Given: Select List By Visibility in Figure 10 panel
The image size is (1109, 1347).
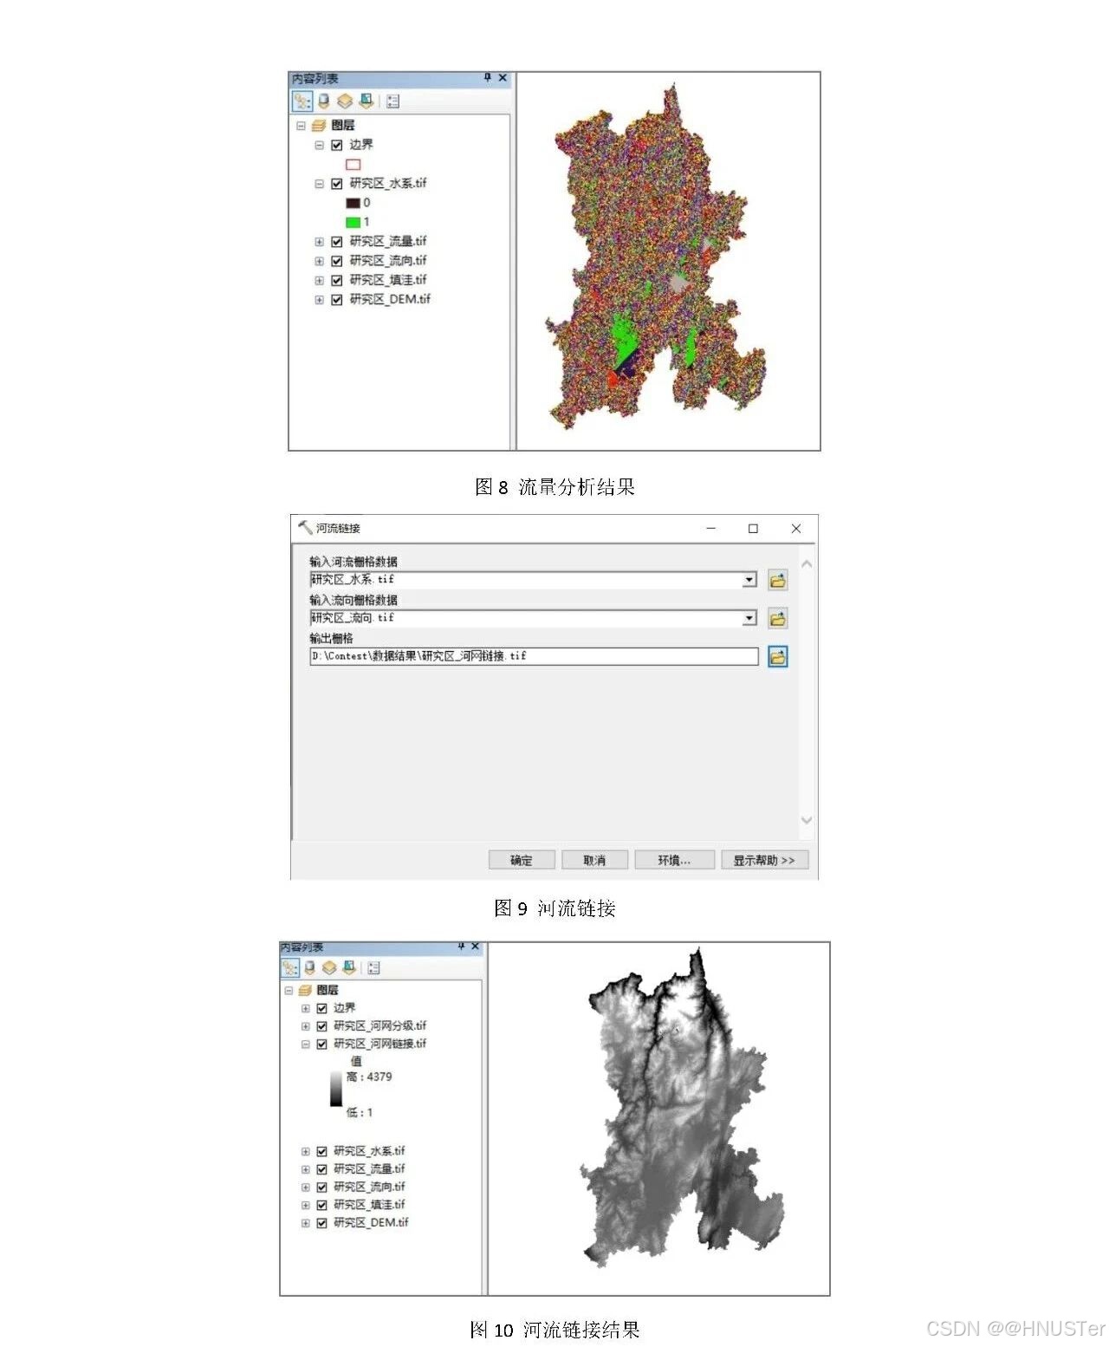Looking at the screenshot, I should click(x=329, y=967).
